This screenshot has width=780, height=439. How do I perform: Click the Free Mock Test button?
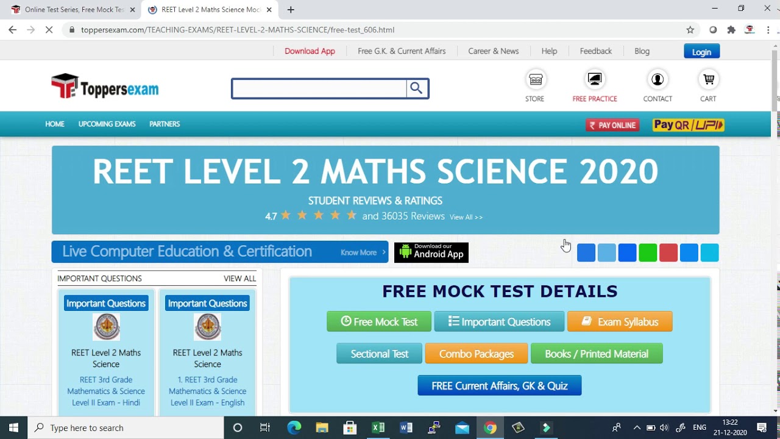pos(379,321)
